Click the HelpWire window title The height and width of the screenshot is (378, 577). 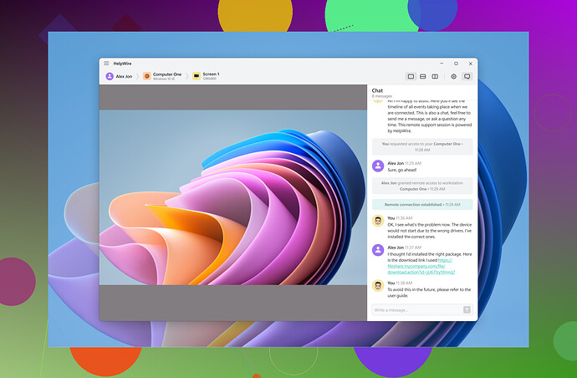coord(122,64)
